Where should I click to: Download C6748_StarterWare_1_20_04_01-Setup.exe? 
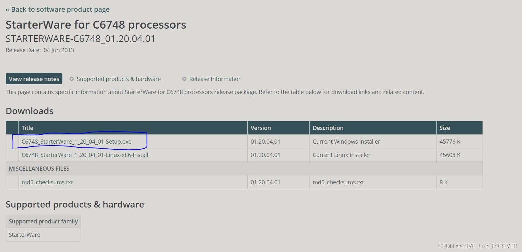[x=76, y=141]
